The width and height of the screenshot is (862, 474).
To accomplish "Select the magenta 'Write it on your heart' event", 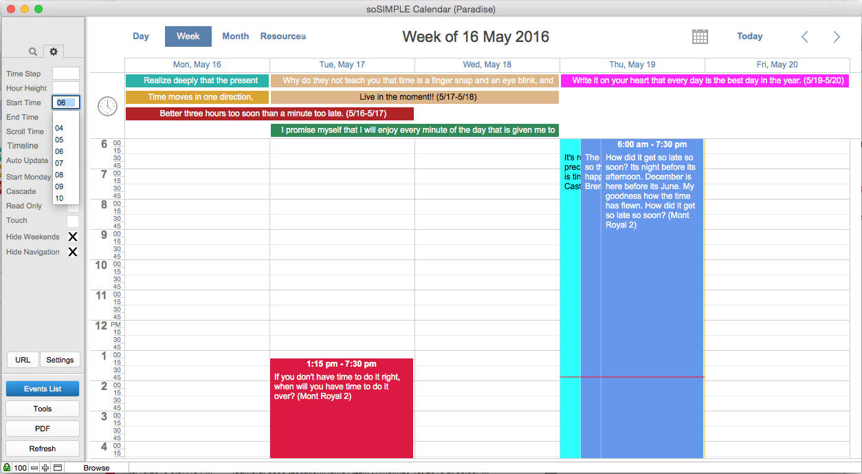I will (x=705, y=80).
